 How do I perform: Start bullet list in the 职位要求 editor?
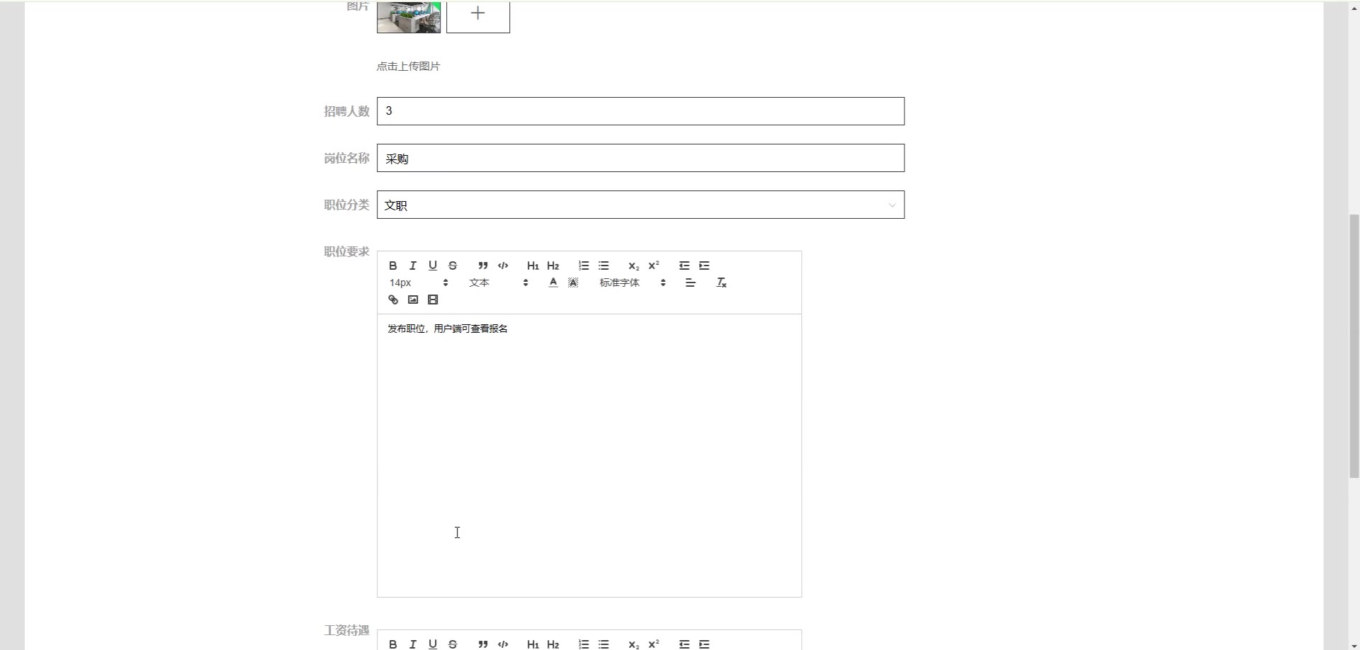(x=603, y=266)
